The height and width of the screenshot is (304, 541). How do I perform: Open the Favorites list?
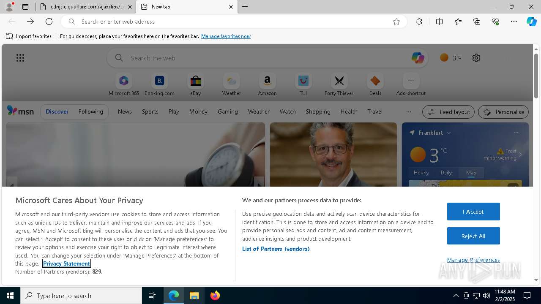click(458, 22)
